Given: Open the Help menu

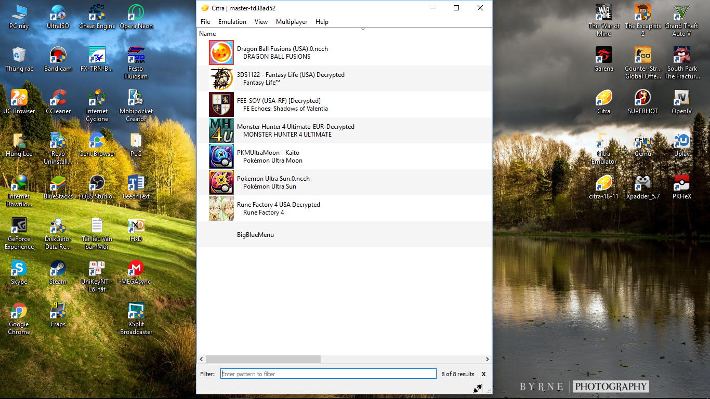Looking at the screenshot, I should coord(322,22).
